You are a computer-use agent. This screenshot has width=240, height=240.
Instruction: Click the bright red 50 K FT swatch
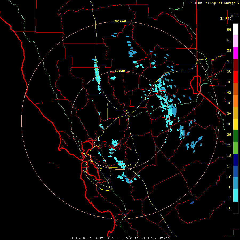pos(235,77)
